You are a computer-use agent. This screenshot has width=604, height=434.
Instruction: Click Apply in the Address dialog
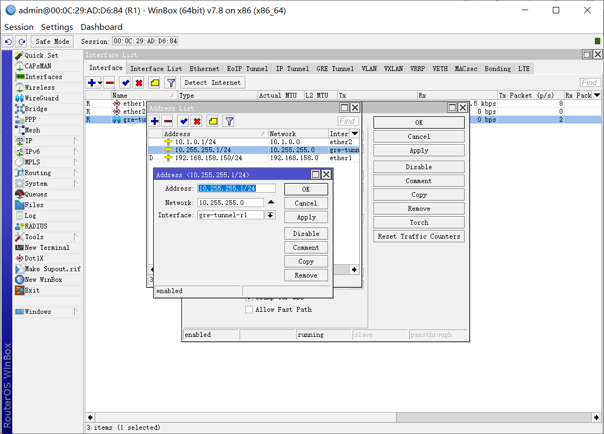click(x=306, y=217)
